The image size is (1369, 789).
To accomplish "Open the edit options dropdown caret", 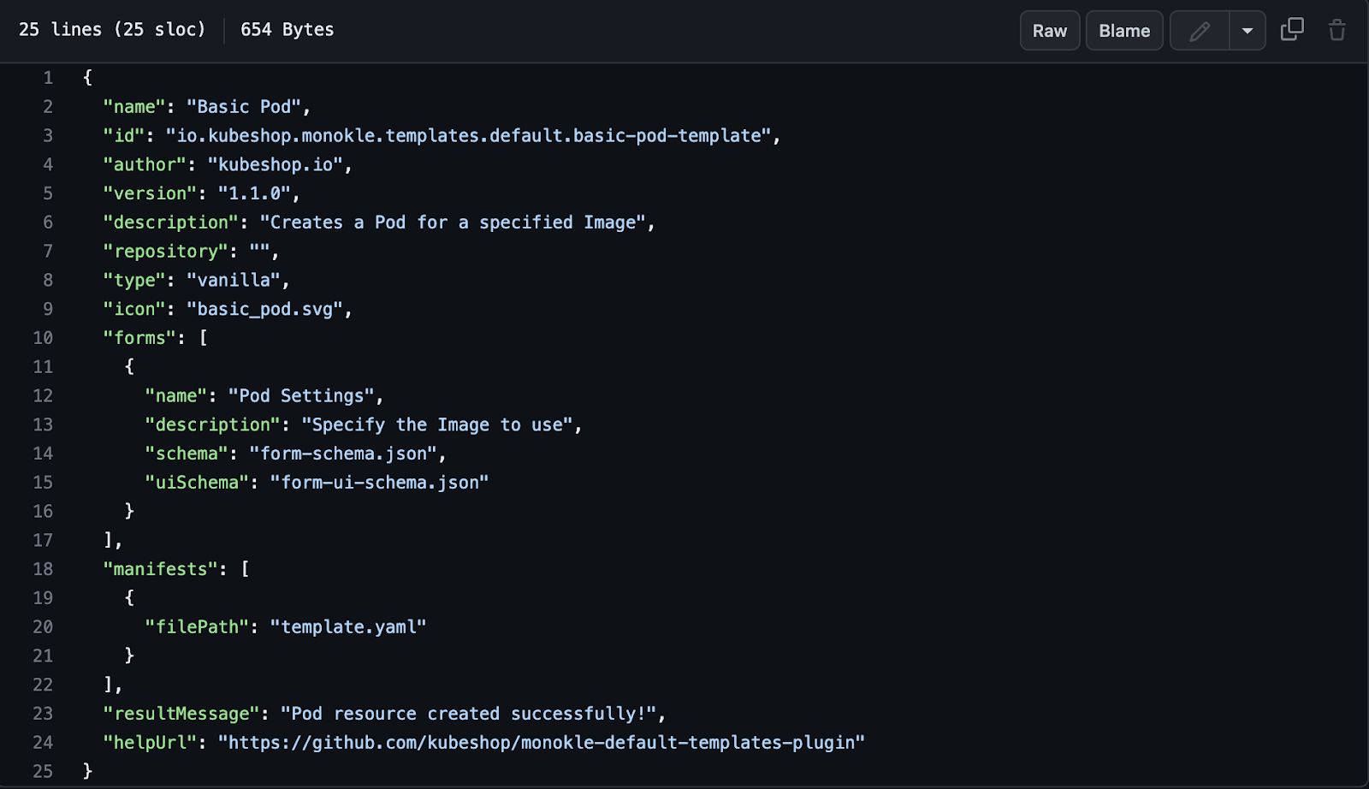I will click(x=1247, y=31).
